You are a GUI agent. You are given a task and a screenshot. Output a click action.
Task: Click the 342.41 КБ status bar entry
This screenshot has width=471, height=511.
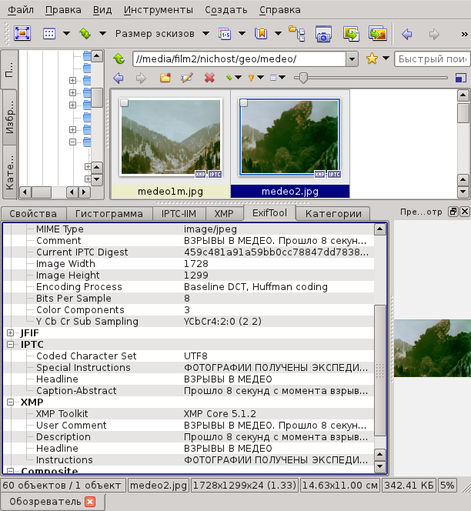tap(409, 486)
